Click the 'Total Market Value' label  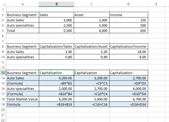tap(22, 99)
